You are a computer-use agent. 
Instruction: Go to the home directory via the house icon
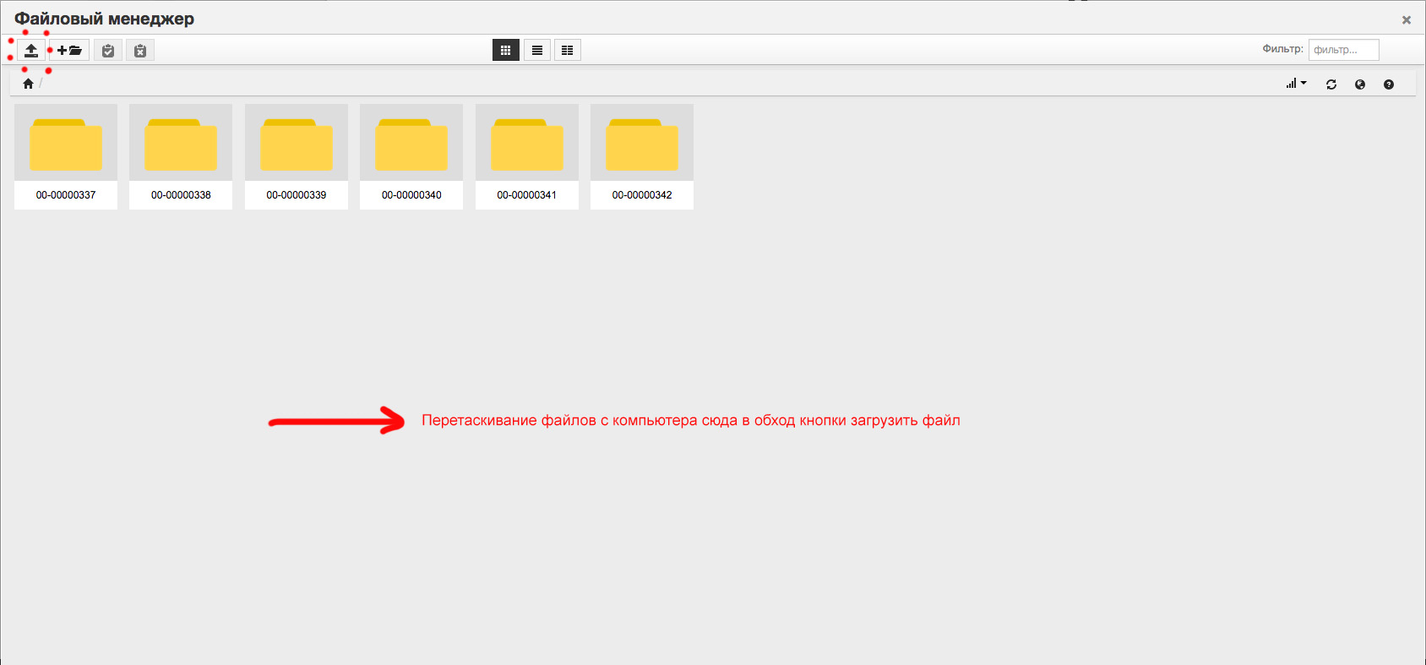pos(28,84)
